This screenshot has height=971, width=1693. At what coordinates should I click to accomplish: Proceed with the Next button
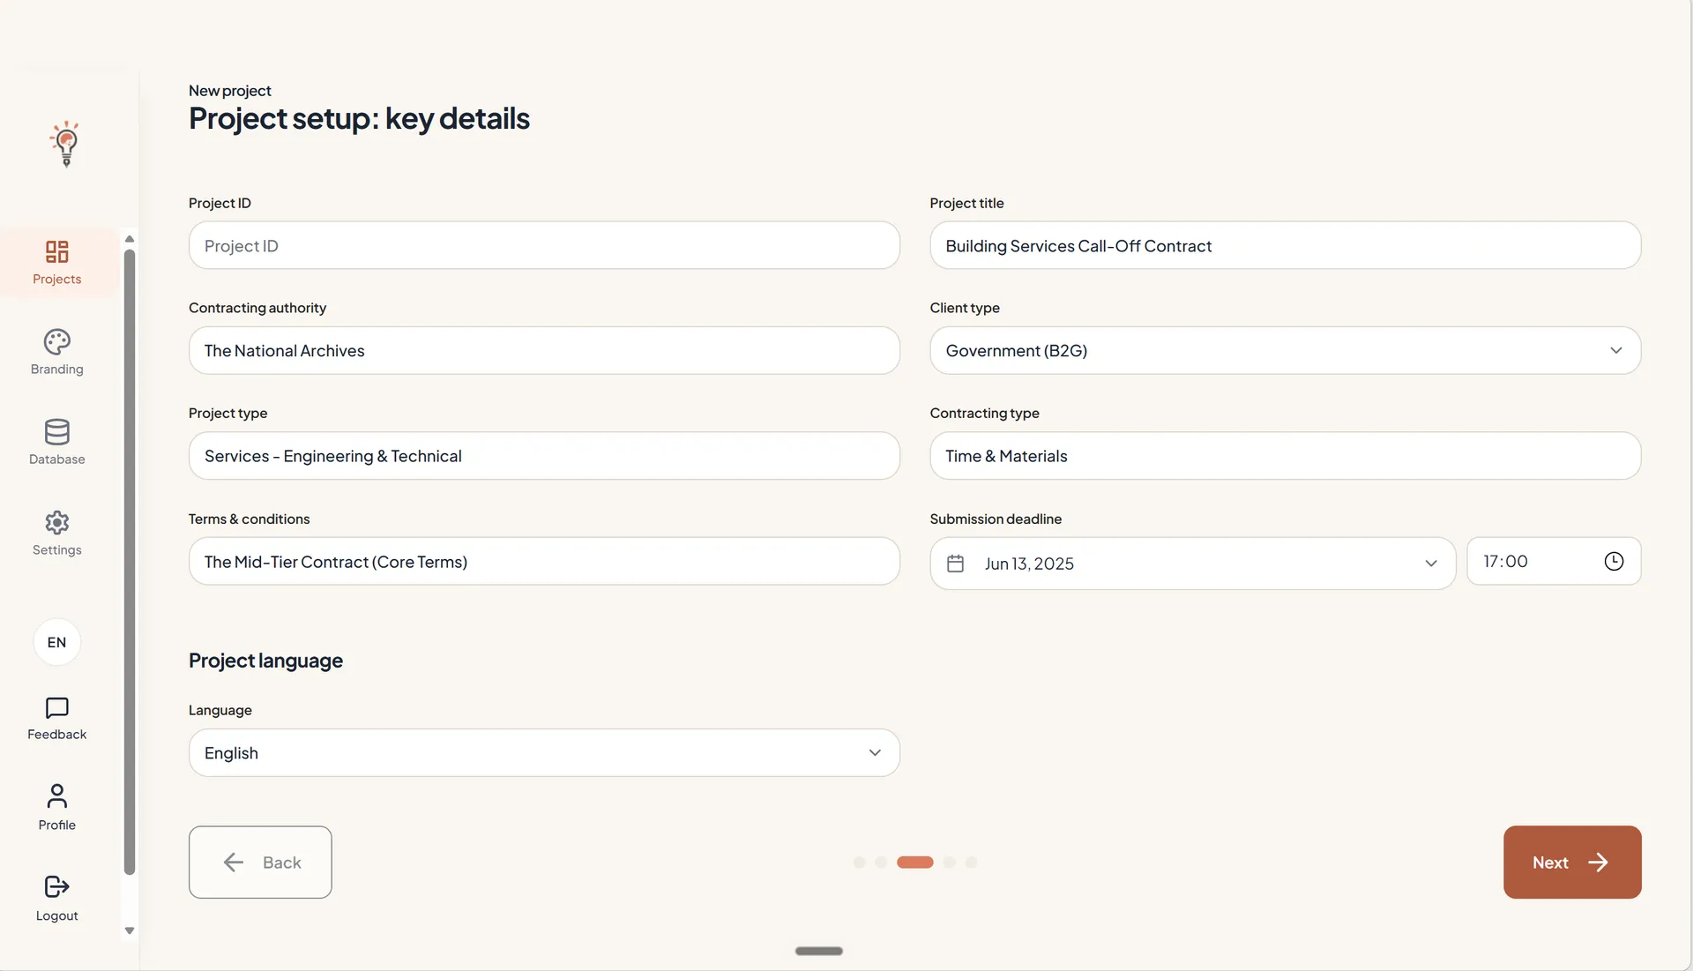coord(1572,863)
